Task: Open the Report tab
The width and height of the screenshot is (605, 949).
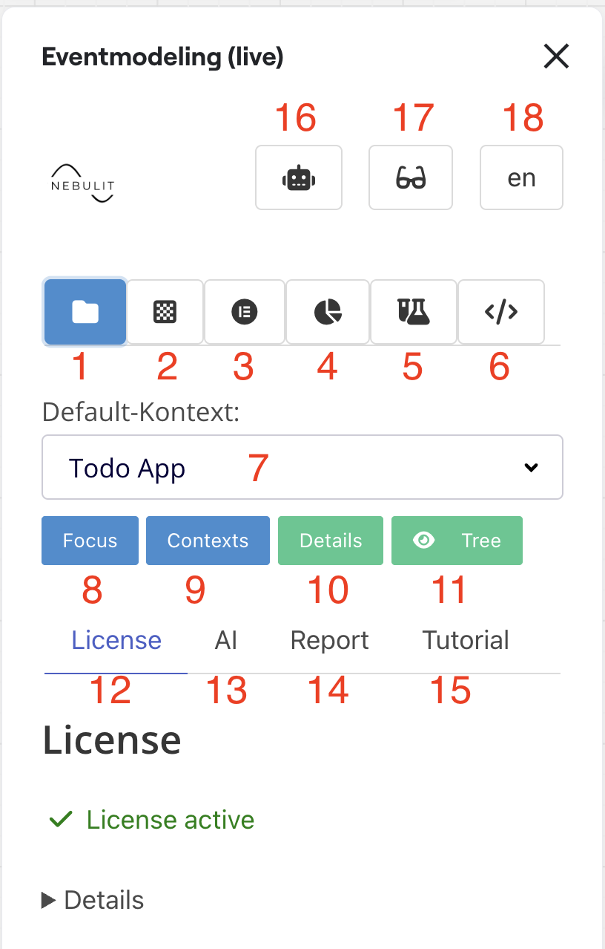Action: coord(329,639)
